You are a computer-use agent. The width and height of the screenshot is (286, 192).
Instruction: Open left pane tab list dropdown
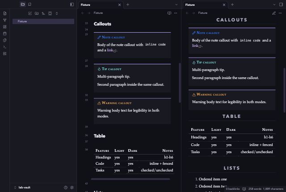177,4
